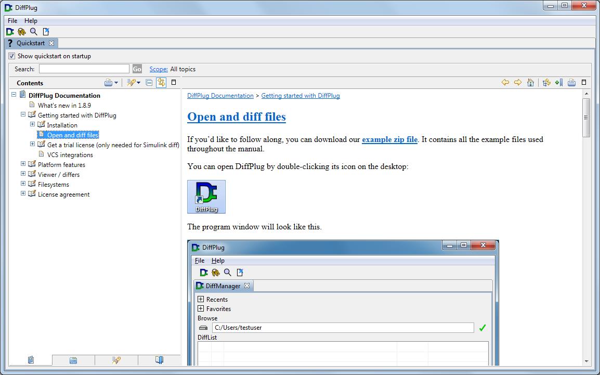Screen dimensions: 600x375
Task: Add a bookmark for the current help page
Action: [x=559, y=82]
